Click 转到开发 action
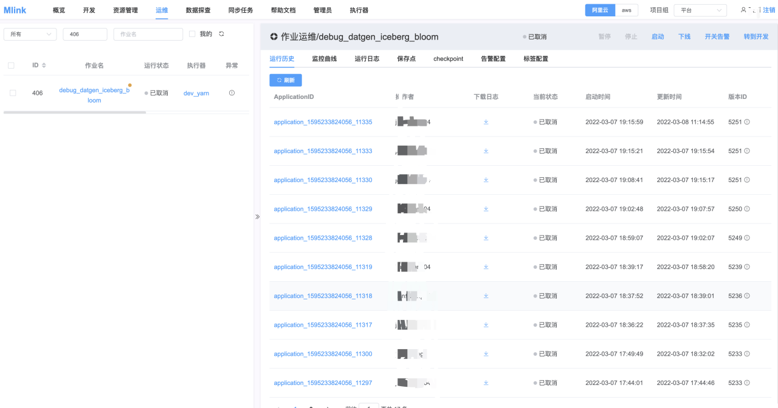The height and width of the screenshot is (408, 778). click(756, 37)
